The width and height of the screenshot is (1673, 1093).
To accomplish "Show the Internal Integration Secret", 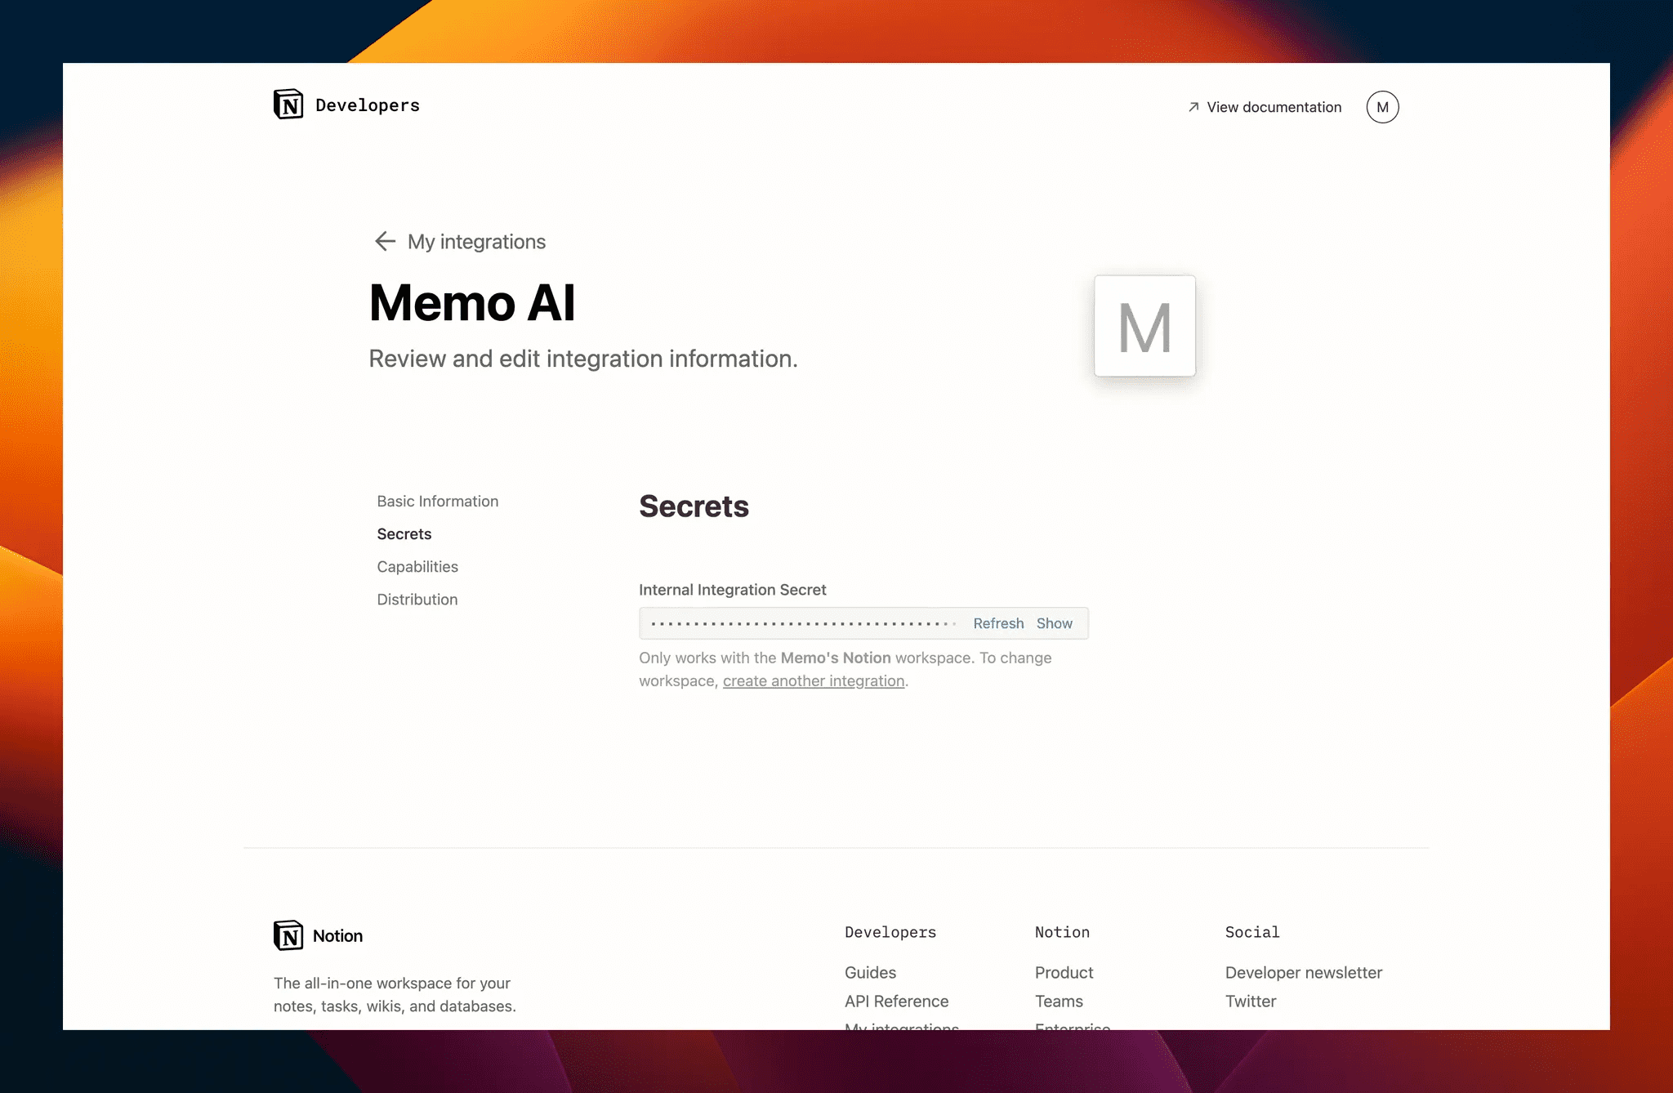I will [x=1054, y=623].
